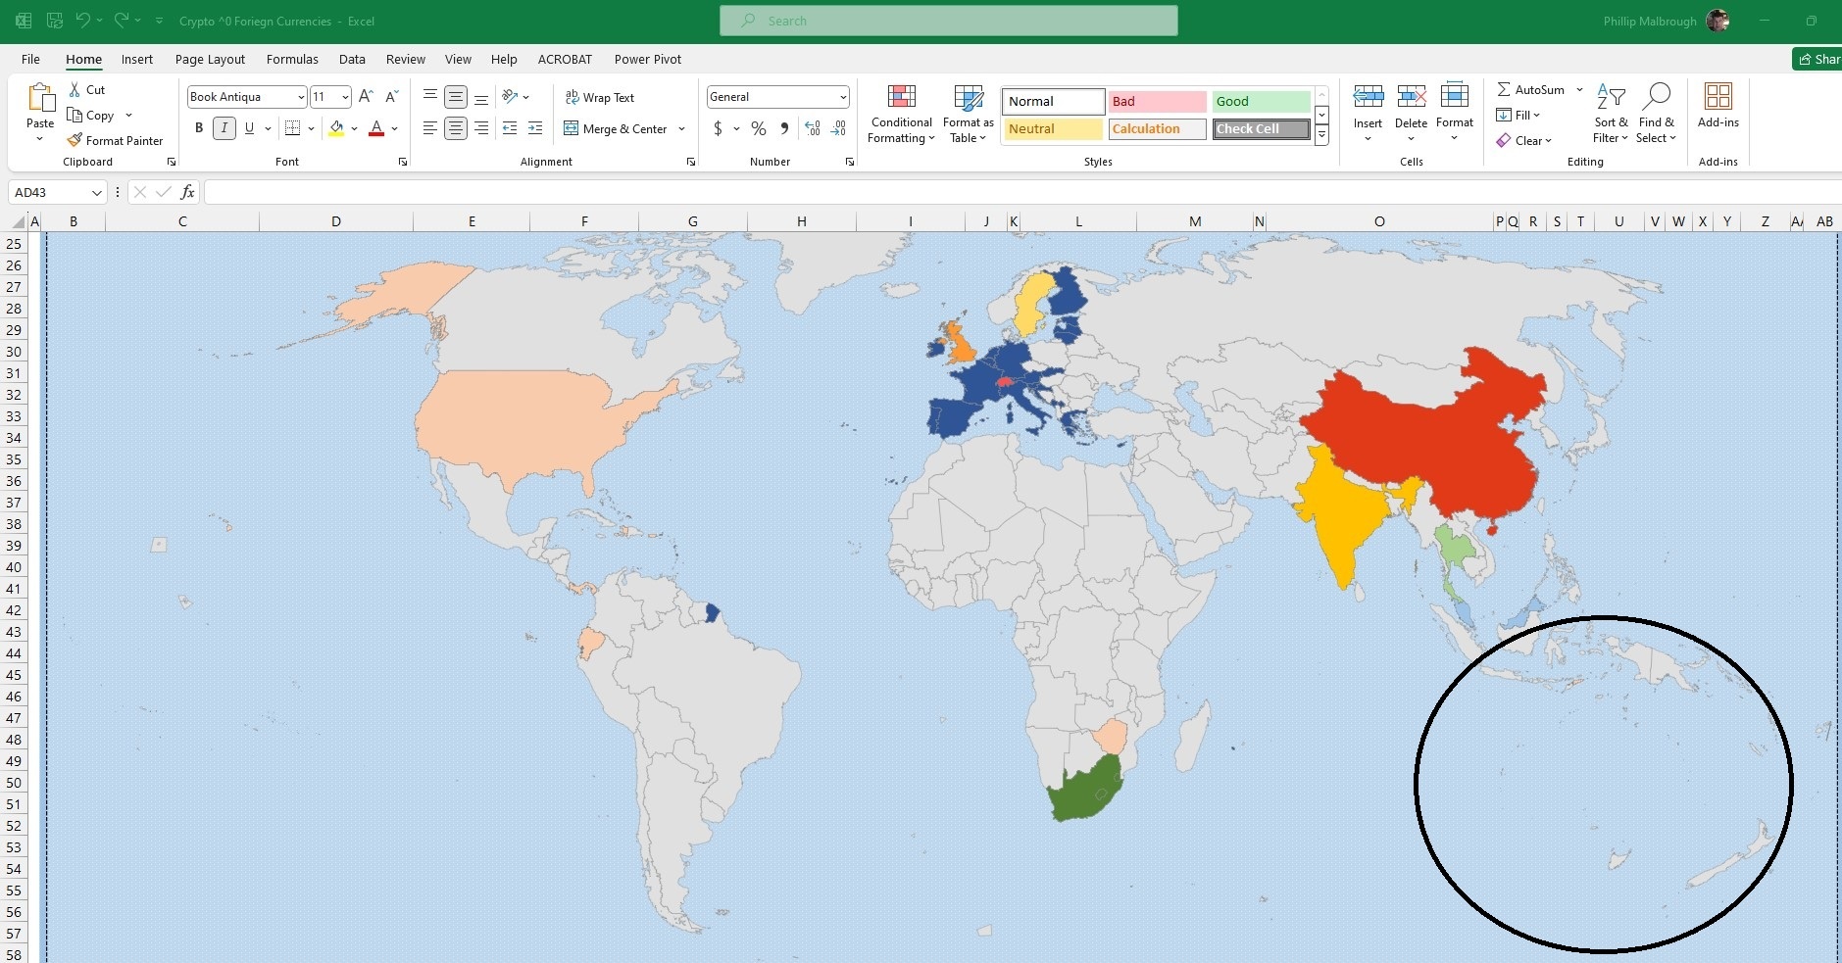Click the Font Color letter A icon
Viewport: 1842px width, 963px height.
click(376, 128)
